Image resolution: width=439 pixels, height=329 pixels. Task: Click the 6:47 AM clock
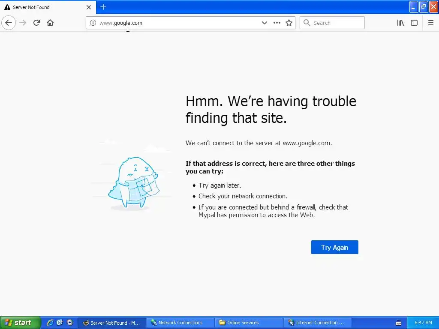[423, 323]
